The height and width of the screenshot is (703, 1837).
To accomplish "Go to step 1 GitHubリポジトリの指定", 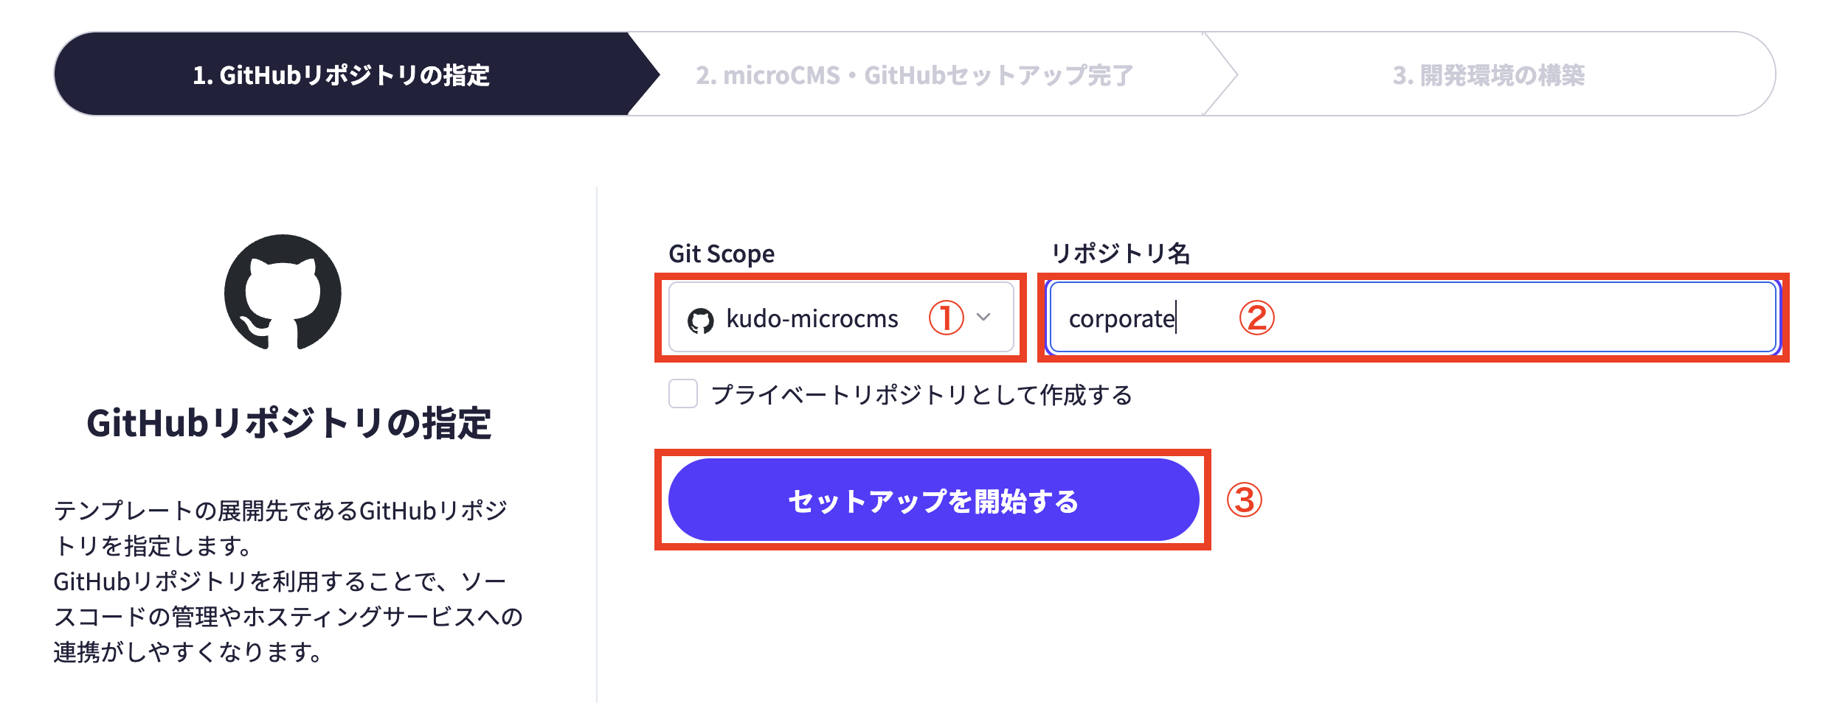I will (341, 74).
